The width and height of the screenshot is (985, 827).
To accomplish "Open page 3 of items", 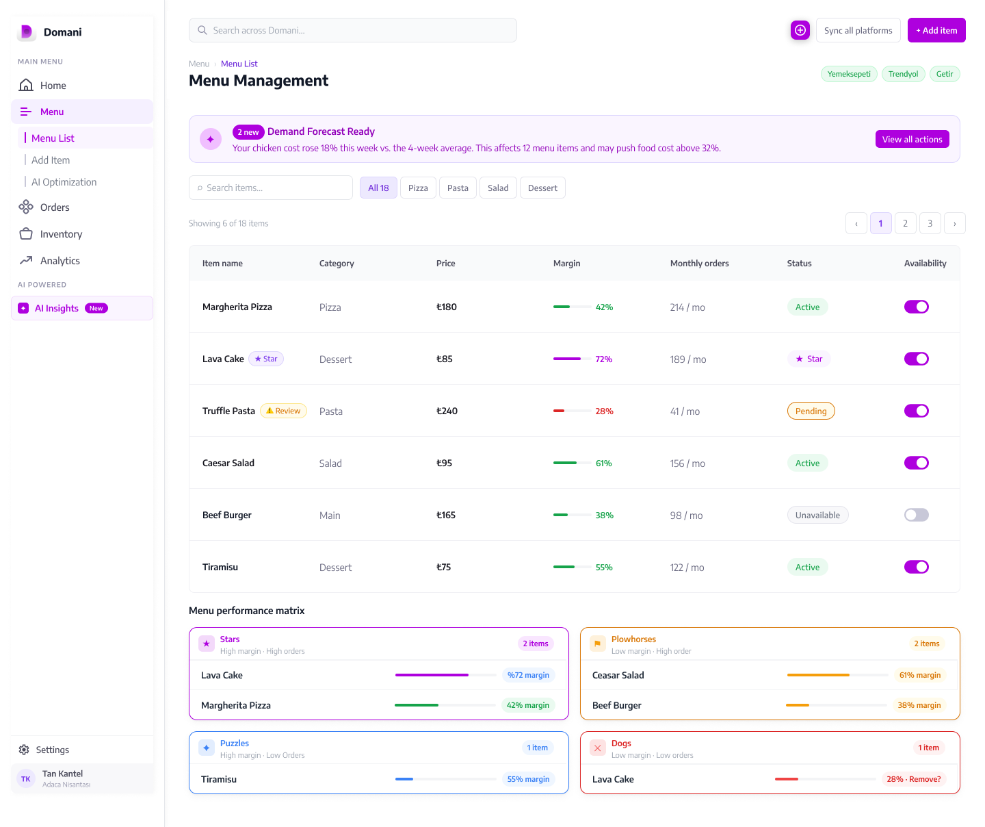I will pyautogui.click(x=930, y=223).
